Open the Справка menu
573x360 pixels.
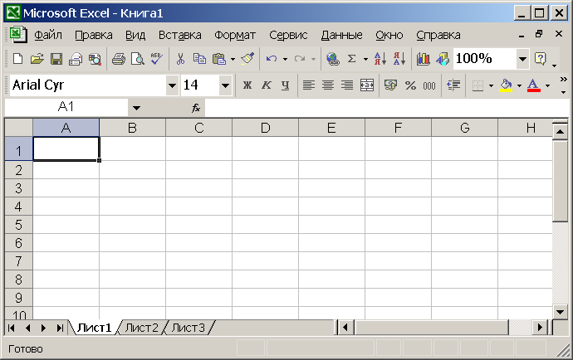point(438,35)
